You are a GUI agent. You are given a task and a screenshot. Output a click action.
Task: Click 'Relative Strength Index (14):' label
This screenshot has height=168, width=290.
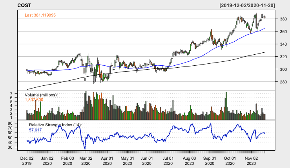coord(55,125)
